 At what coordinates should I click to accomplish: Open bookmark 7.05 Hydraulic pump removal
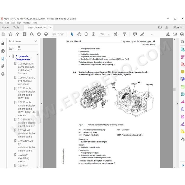pos(26,68)
